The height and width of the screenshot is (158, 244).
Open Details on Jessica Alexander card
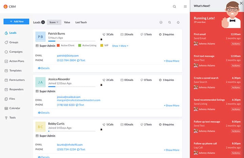pyautogui.click(x=44, y=113)
